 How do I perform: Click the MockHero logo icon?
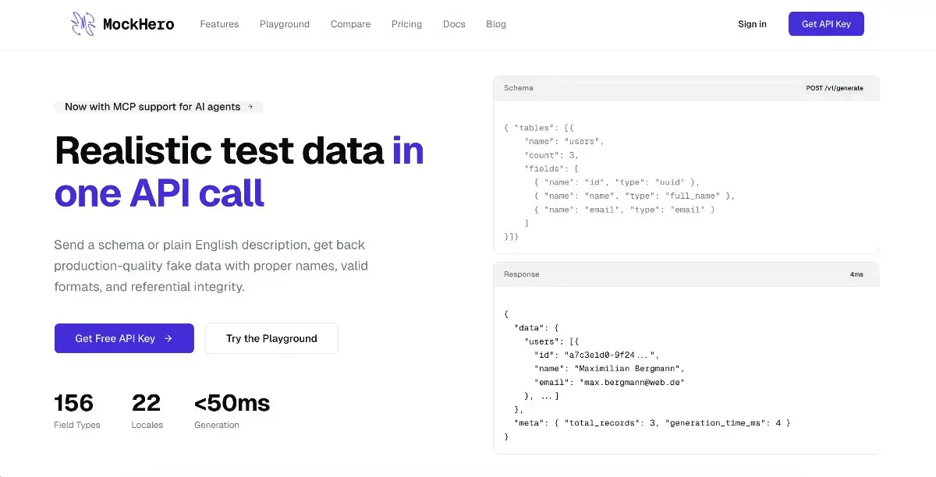[x=83, y=24]
